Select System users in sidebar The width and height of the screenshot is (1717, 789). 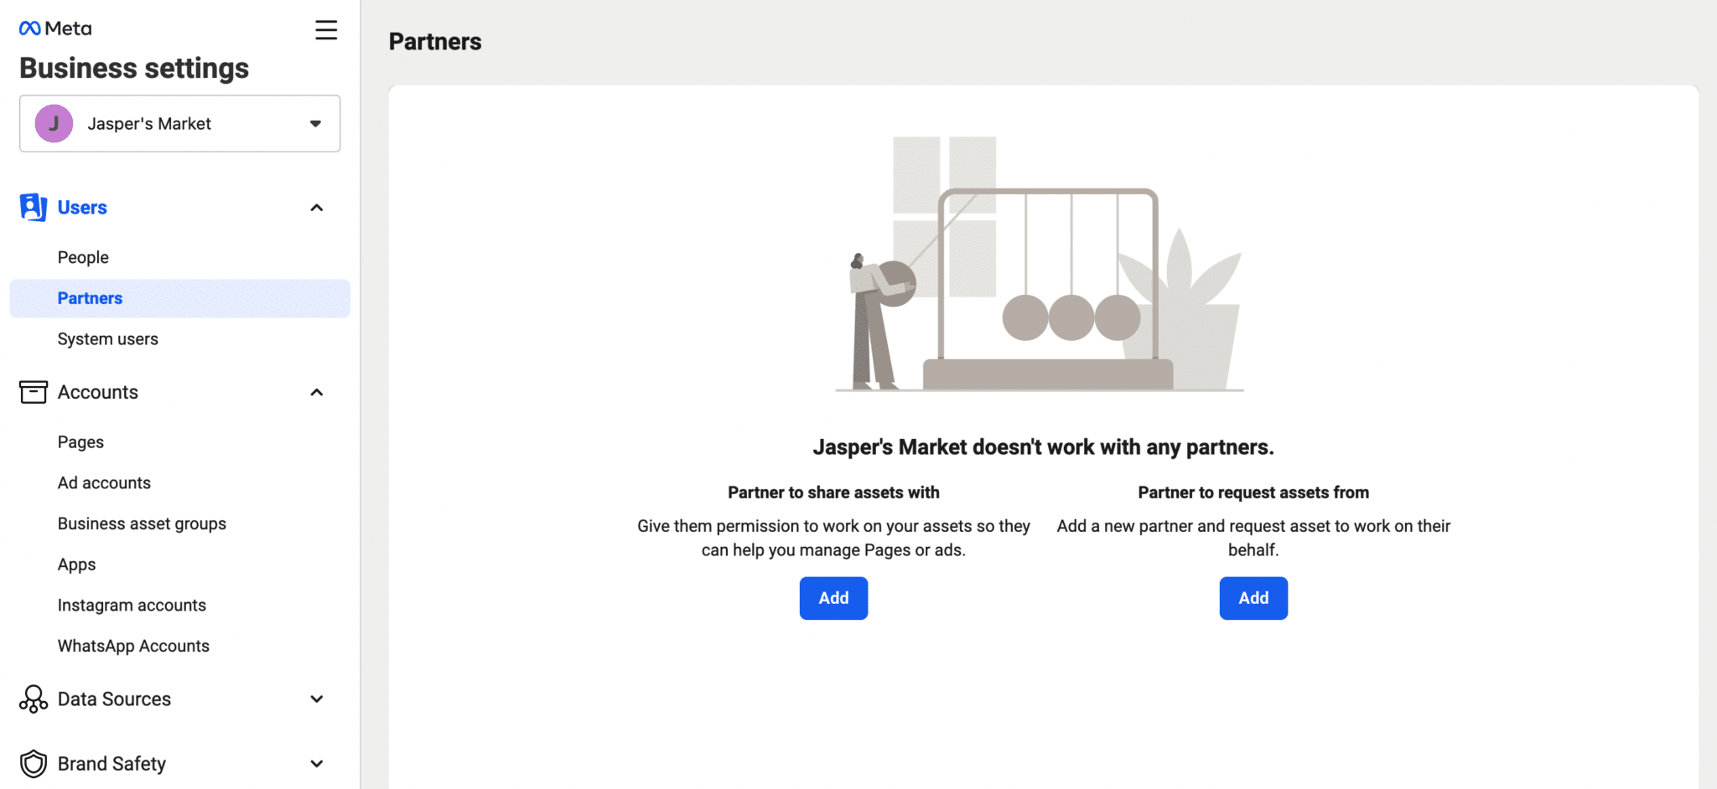[107, 339]
